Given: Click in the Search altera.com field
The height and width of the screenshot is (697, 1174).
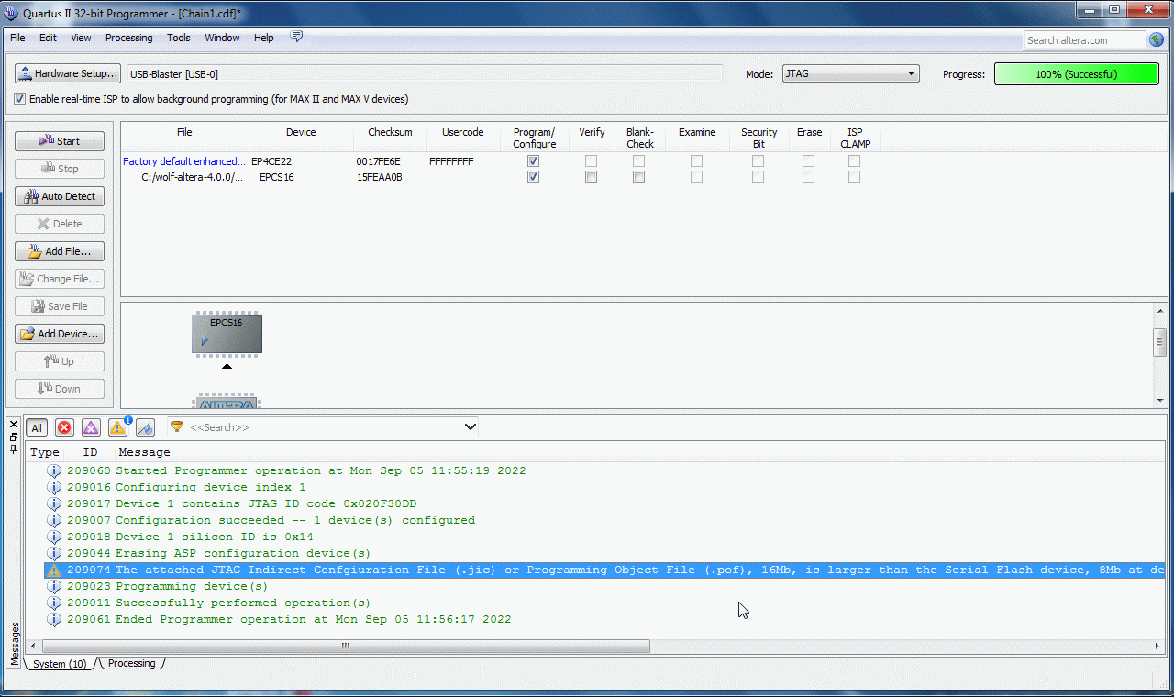Looking at the screenshot, I should coord(1084,40).
